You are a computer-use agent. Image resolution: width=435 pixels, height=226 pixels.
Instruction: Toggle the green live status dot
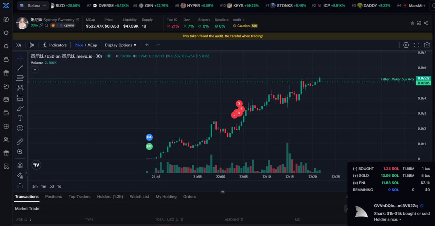[x=109, y=56]
